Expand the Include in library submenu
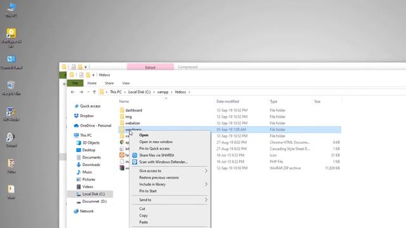The width and height of the screenshot is (406, 228). click(206, 184)
